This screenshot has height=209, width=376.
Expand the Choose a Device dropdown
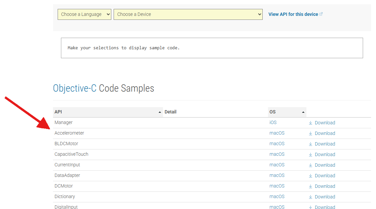tap(188, 14)
